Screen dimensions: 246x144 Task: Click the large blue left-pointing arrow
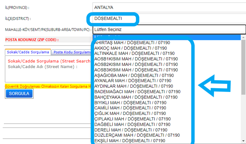pyautogui.click(x=214, y=85)
